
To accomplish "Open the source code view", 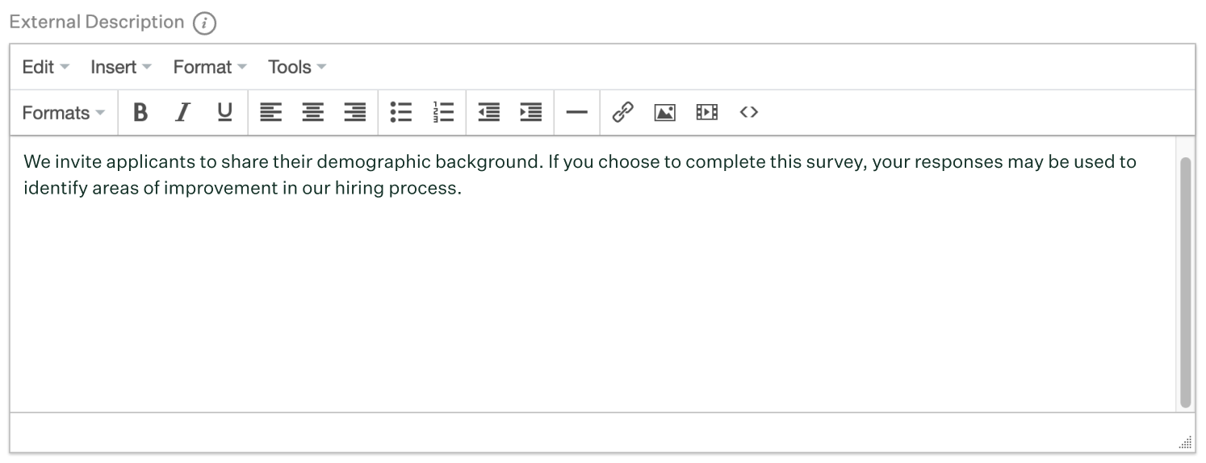I will 748,113.
